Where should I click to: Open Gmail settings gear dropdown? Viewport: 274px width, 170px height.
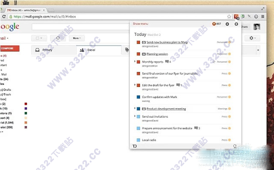[x=253, y=38]
